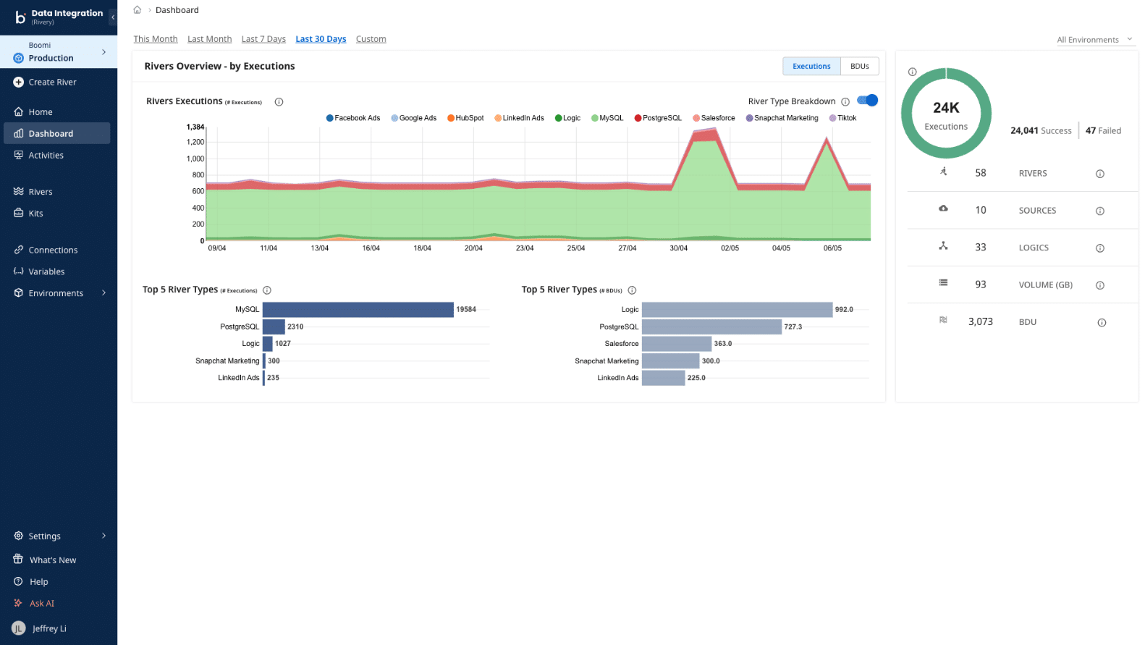The height and width of the screenshot is (645, 1145).
Task: Click info icon for Top 5 Executions
Action: click(x=267, y=290)
